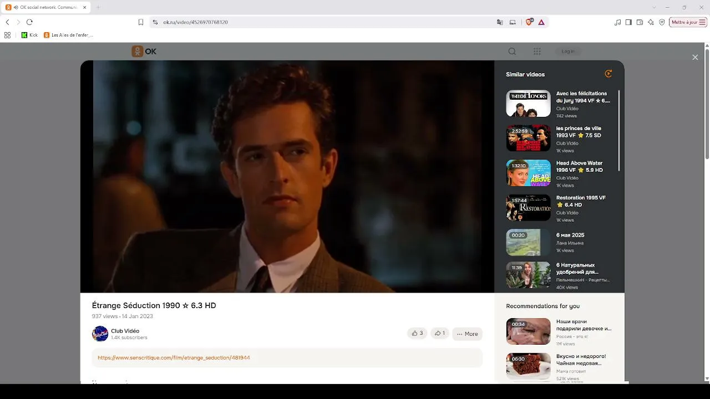The width and height of the screenshot is (710, 399).
Task: Click the install app icon in address bar
Action: point(513,22)
